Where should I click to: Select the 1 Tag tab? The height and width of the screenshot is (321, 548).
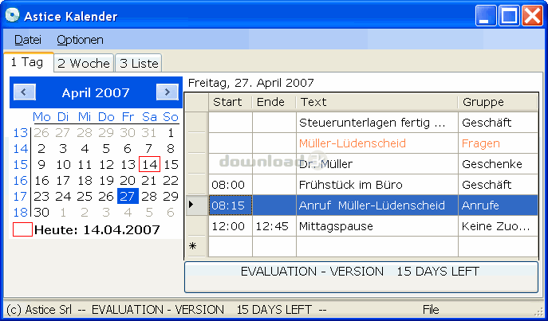click(28, 62)
